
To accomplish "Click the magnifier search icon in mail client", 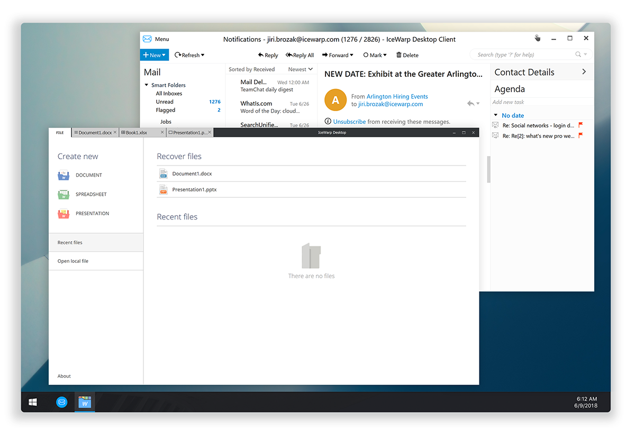I will (x=578, y=54).
